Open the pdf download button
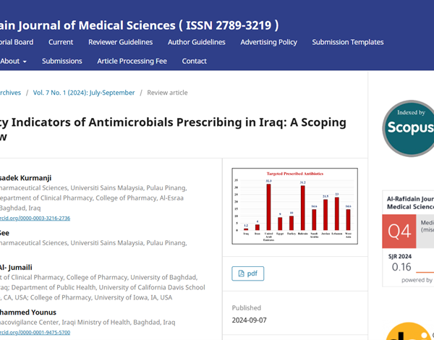434x340 pixels. [247, 273]
